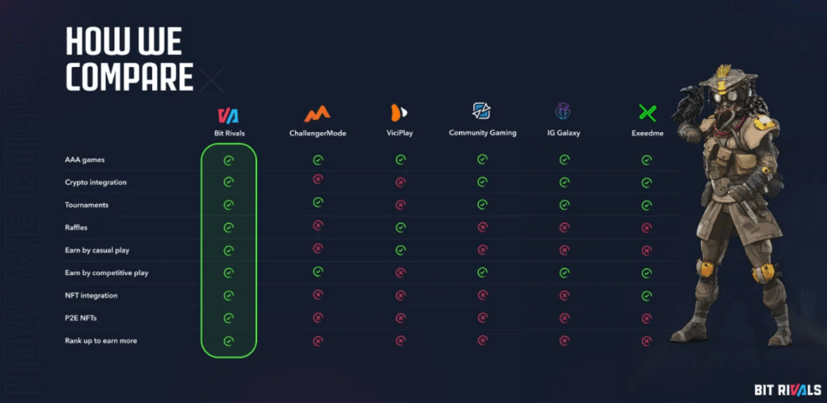Click Exeedme Crypto integration check mark
The image size is (827, 403).
tap(647, 183)
